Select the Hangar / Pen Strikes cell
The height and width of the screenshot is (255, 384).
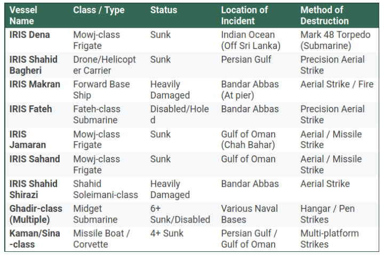(327, 214)
